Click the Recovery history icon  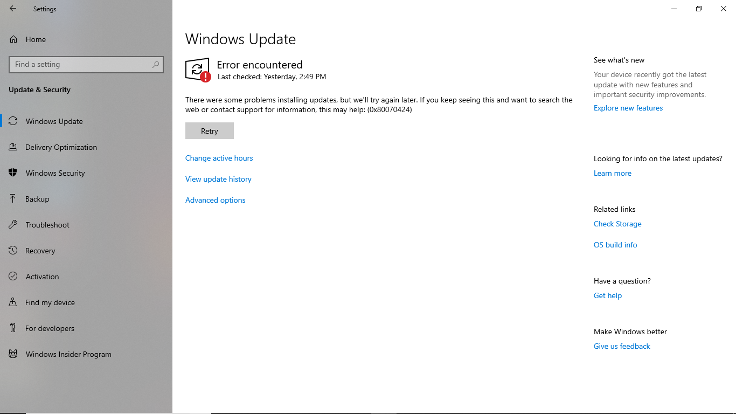[13, 251]
